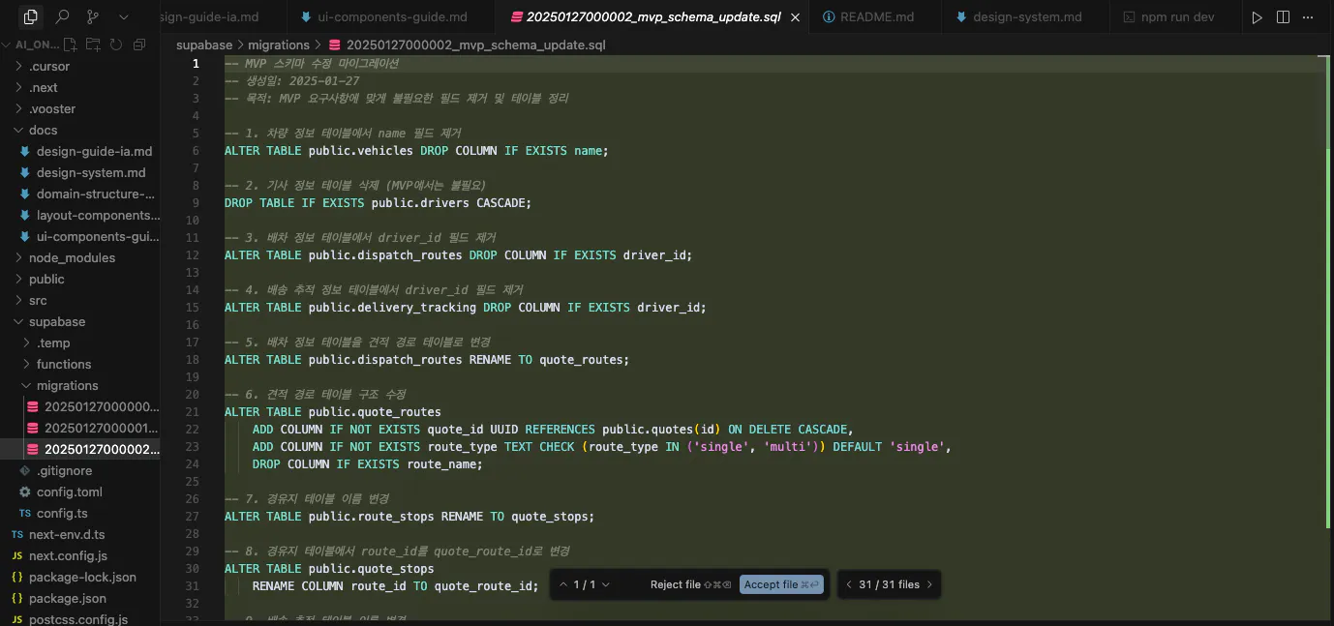Image resolution: width=1334 pixels, height=626 pixels.
Task: Go to the next changed file
Action: pyautogui.click(x=929, y=584)
